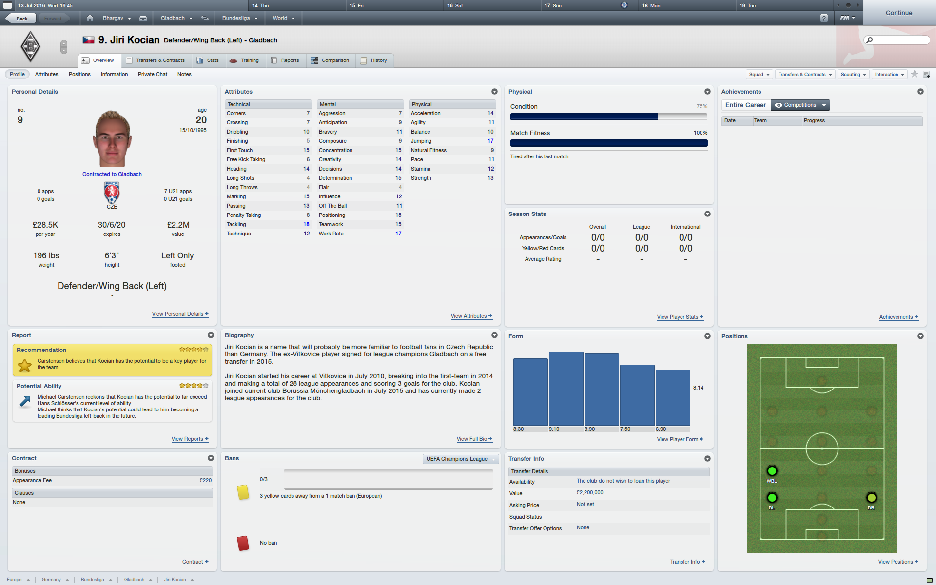Image resolution: width=936 pixels, height=585 pixels.
Task: Open Transfer Info panel options button
Action: pyautogui.click(x=707, y=459)
